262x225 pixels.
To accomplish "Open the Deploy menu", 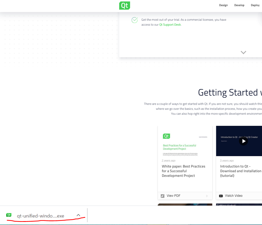I will (x=255, y=5).
